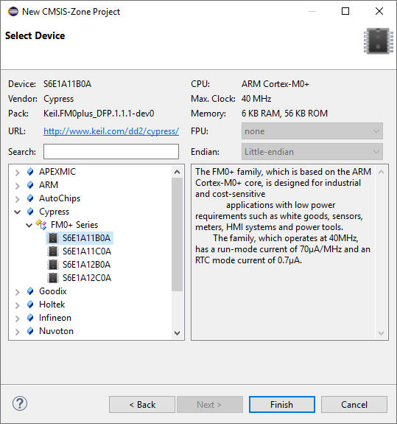397x424 pixels.
Task: Click the chip icon beside S6E1A11C0A
Action: pos(53,251)
